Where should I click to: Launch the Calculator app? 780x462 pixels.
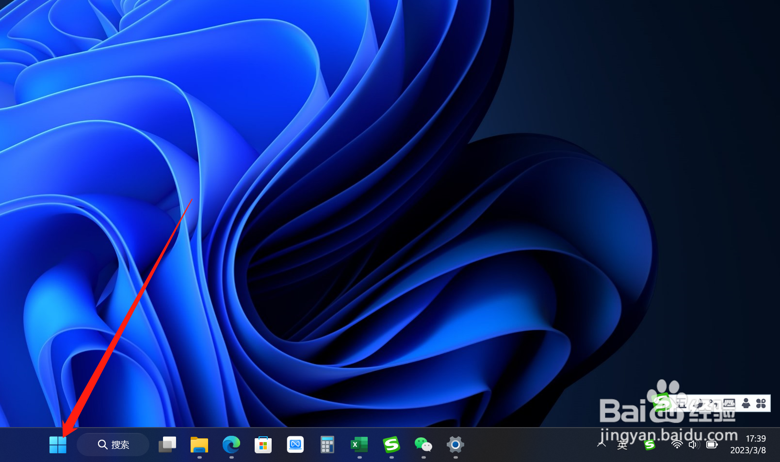pyautogui.click(x=327, y=445)
